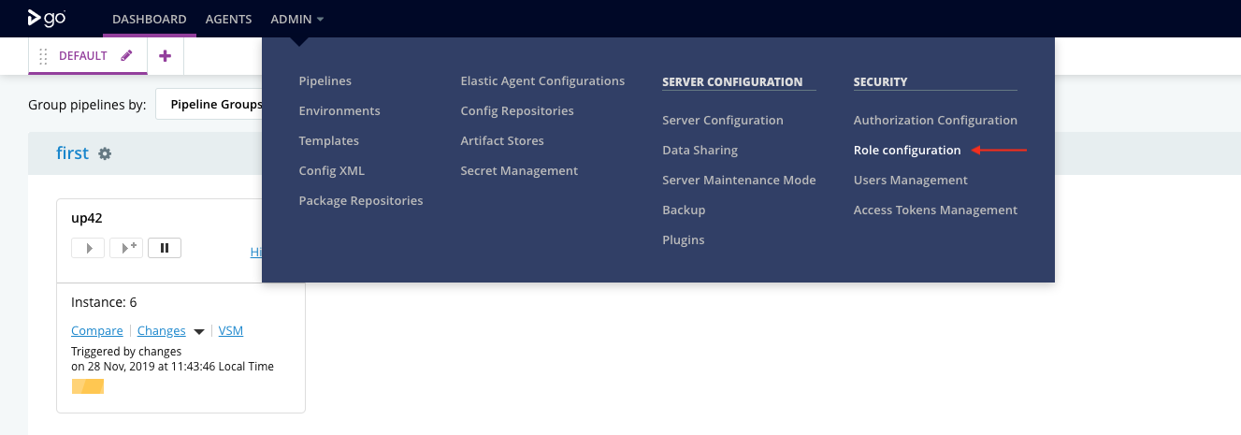Pause the up42 pipeline

coord(165,248)
